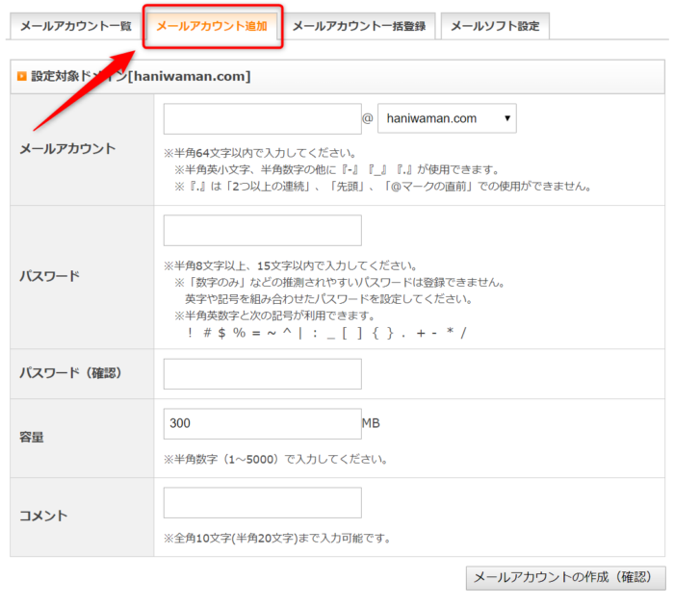Go to the メールソフト設定 tab
Viewport: 674px width, 605px height.
click(495, 26)
